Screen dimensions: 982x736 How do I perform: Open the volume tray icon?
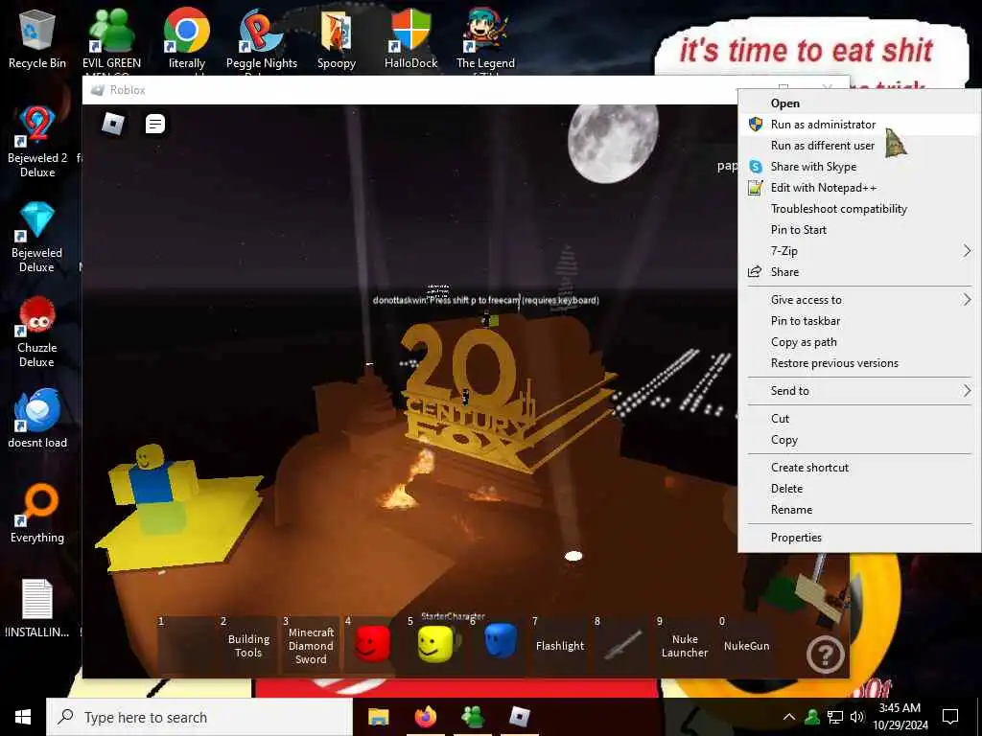tap(856, 717)
